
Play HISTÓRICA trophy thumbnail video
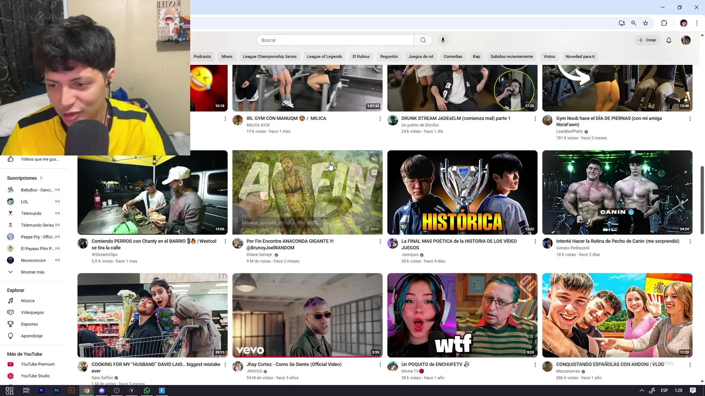(x=462, y=192)
